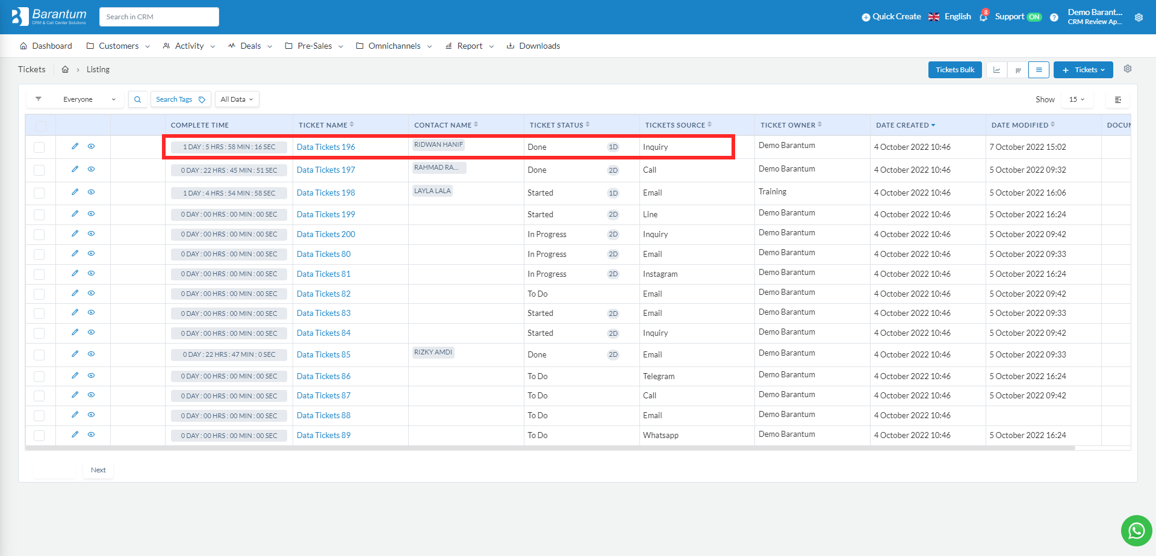View Data Tickets 198 via eye icon
This screenshot has height=556, width=1156.
[x=92, y=192]
